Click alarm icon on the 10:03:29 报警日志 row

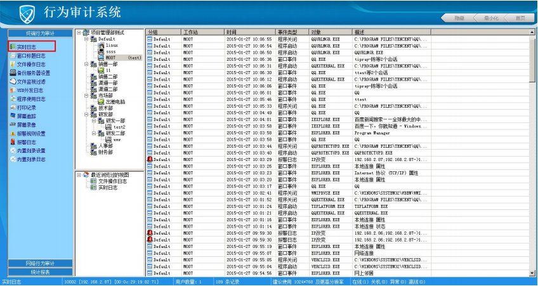coord(150,159)
